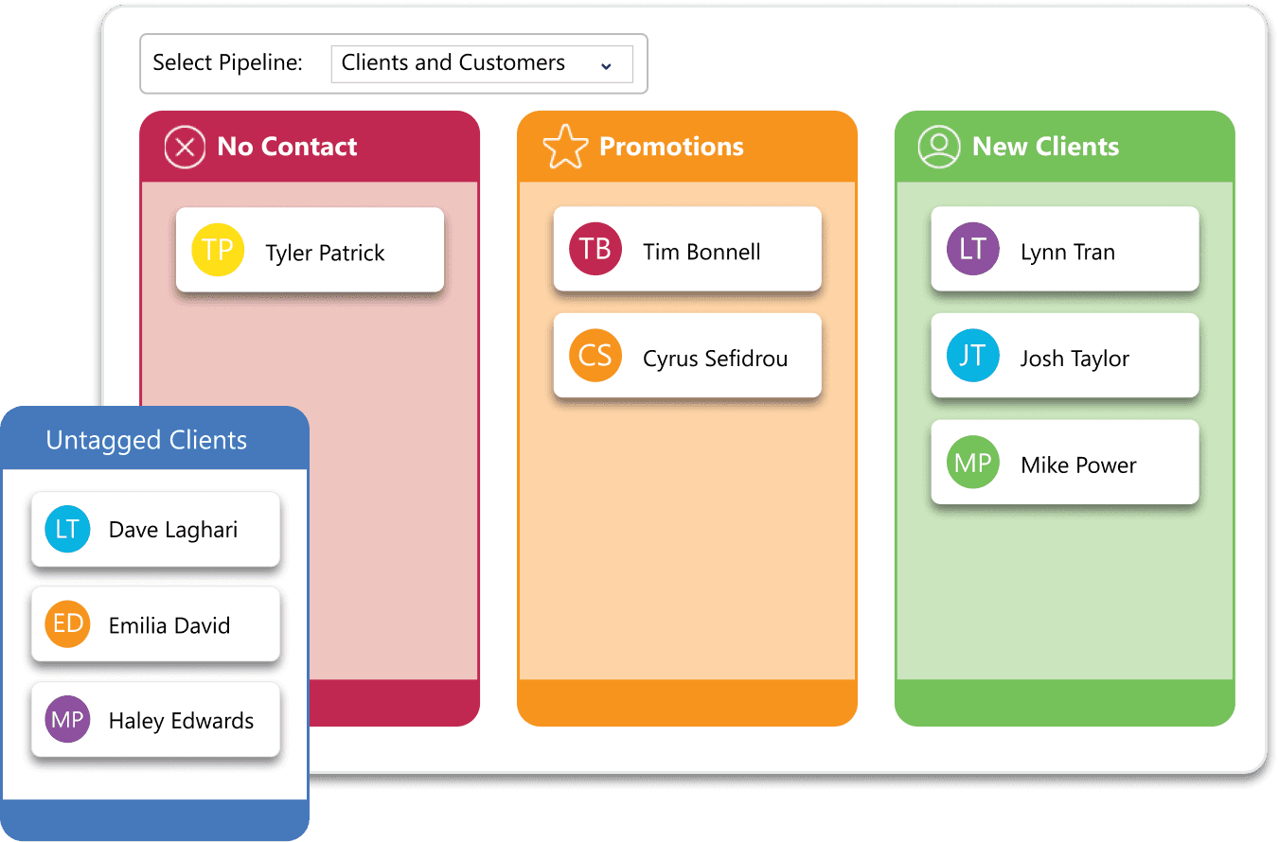Image resolution: width=1279 pixels, height=842 pixels.
Task: Click the pipeline dropdown chevron arrow
Action: pos(606,65)
